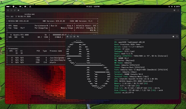This screenshot has height=109, width=186.
Task: Click 'OS: openSUSE Tumbleweed x86_64' line
Action: [130, 42]
